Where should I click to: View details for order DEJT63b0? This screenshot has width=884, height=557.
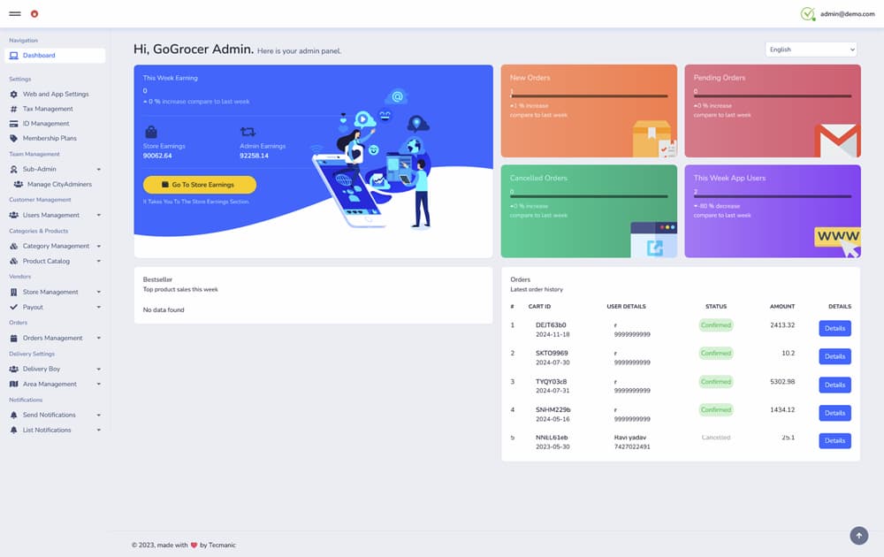pyautogui.click(x=835, y=328)
